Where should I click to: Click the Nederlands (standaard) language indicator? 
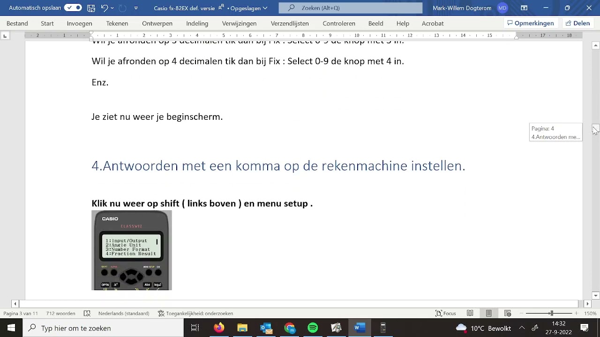tap(124, 314)
